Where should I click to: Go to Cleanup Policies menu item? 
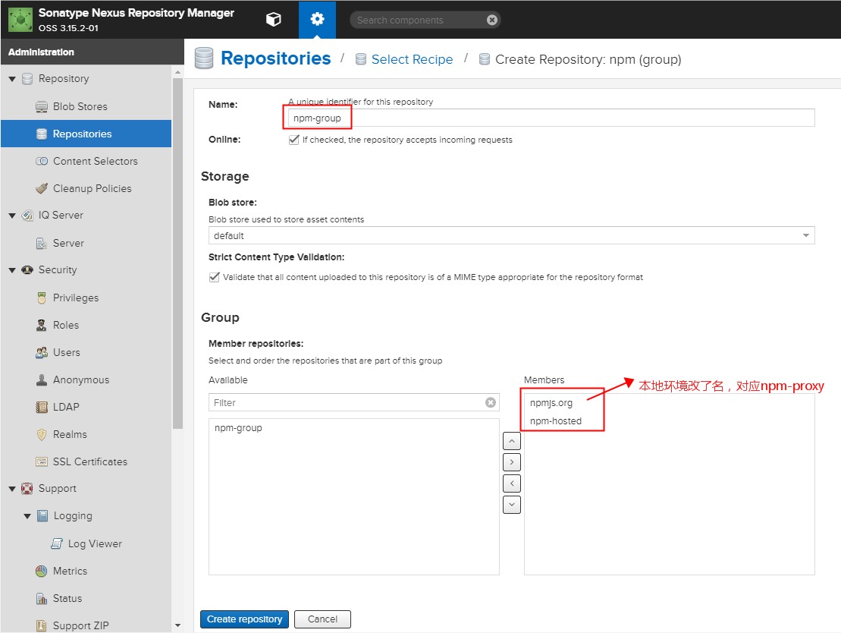92,188
